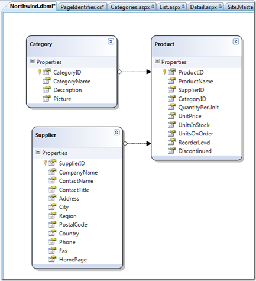Select the Supplier entity title
Image resolution: width=256 pixels, height=281 pixels.
pos(46,135)
